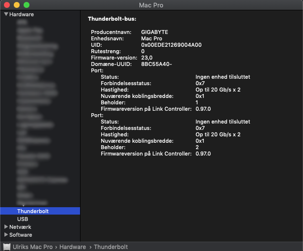Click Beholder value 1
303x251 pixels.
pos(197,102)
